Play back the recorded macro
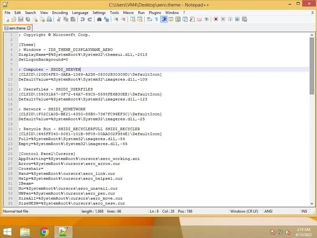This screenshot has width=317, height=238. point(230,19)
